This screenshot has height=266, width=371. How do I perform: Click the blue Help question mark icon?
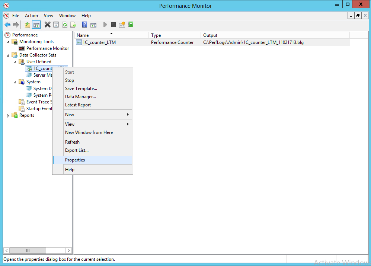pyautogui.click(x=85, y=25)
